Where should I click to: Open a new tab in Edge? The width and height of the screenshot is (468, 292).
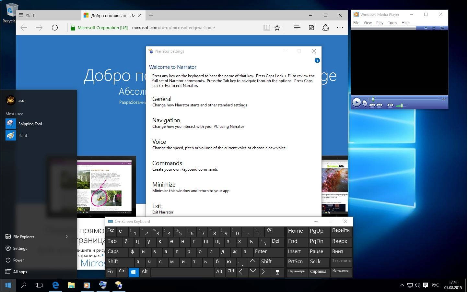point(151,15)
